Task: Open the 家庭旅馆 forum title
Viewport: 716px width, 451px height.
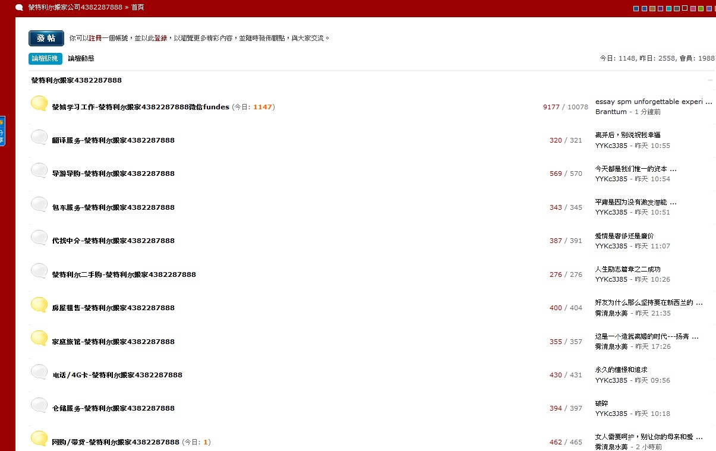Action: pyautogui.click(x=113, y=342)
